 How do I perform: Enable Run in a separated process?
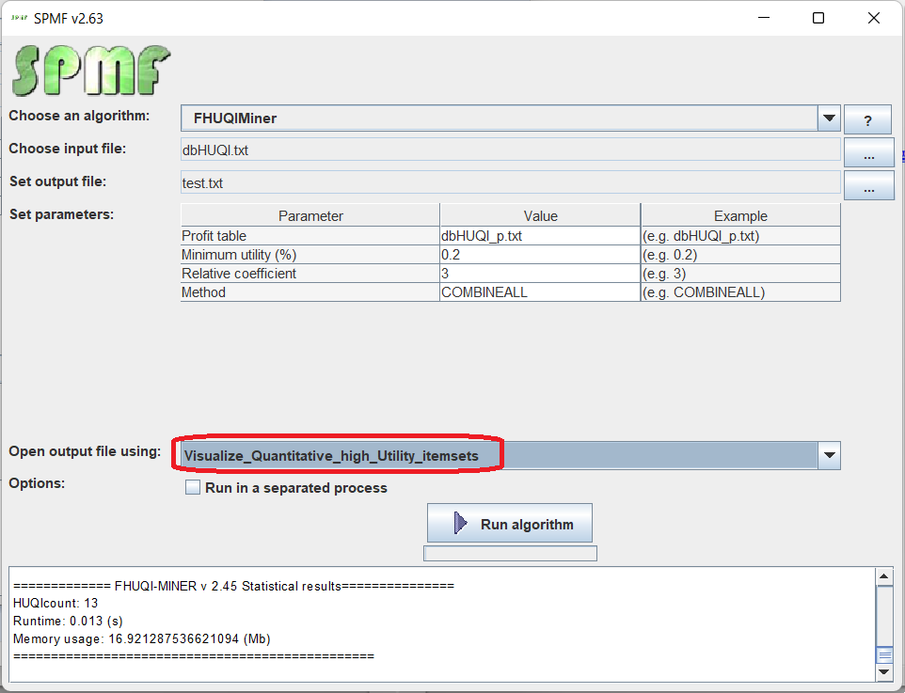coord(194,488)
